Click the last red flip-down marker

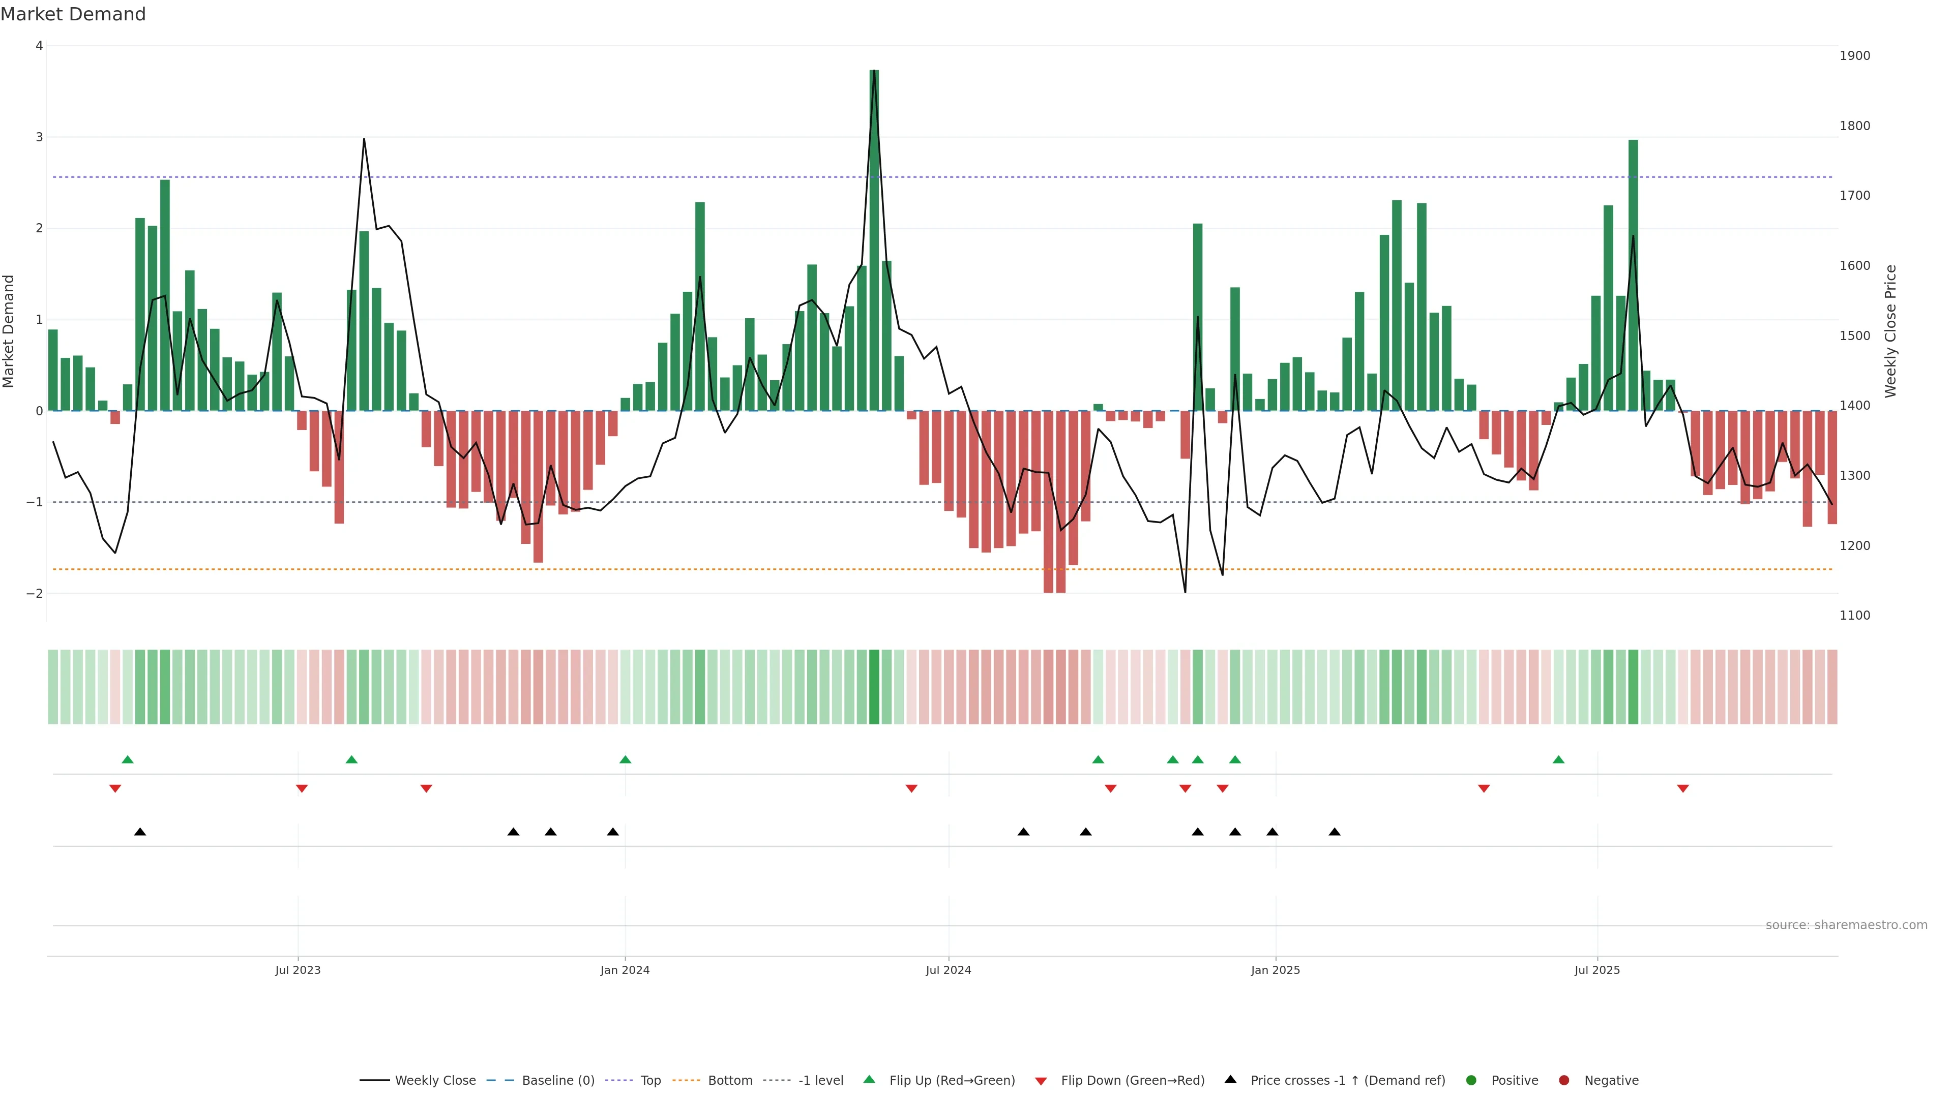[1683, 789]
